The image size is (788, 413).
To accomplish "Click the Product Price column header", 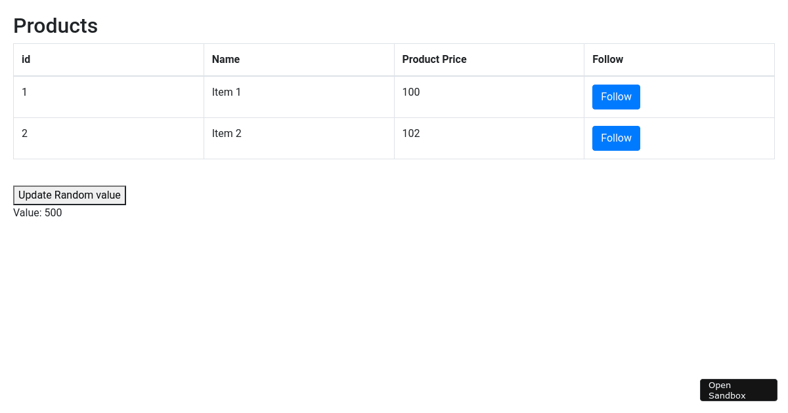I will [434, 59].
